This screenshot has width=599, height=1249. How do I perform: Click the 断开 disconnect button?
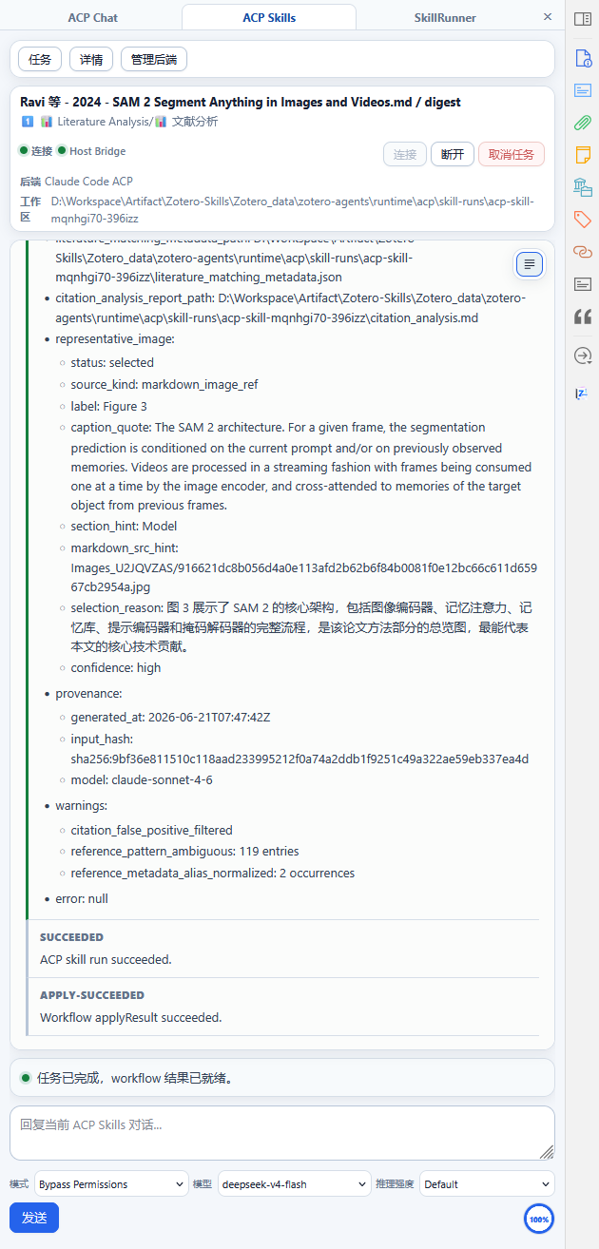(453, 154)
